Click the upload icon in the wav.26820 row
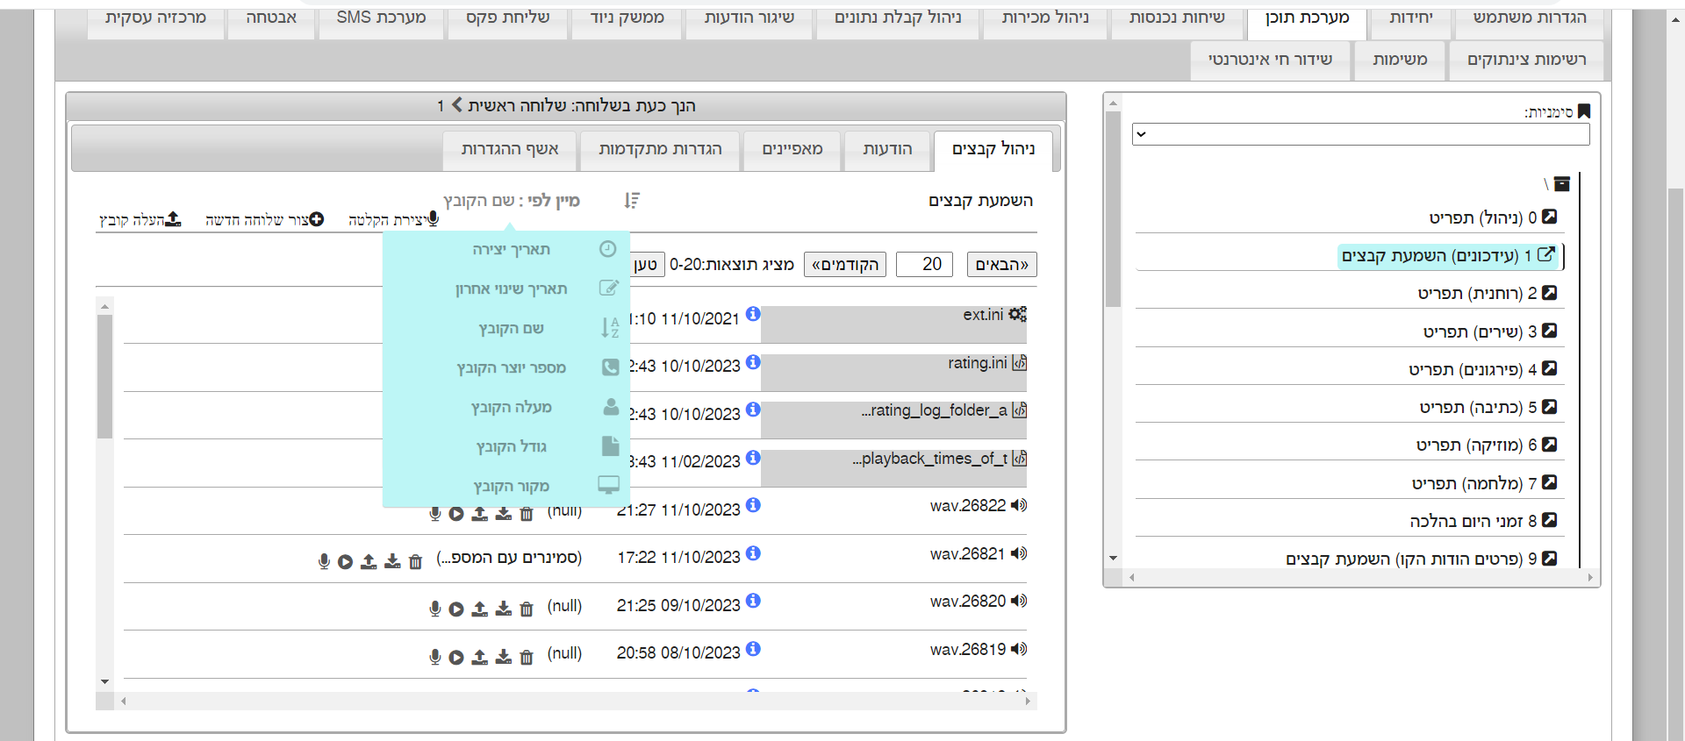Image resolution: width=1685 pixels, height=741 pixels. coord(479,609)
